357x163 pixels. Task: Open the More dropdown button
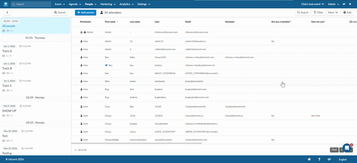click(333, 13)
